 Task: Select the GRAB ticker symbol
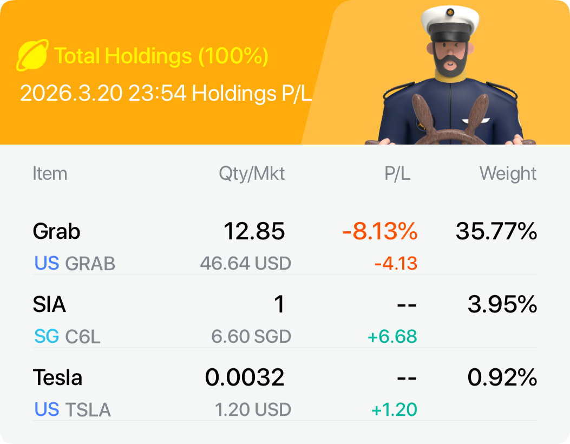tap(90, 264)
